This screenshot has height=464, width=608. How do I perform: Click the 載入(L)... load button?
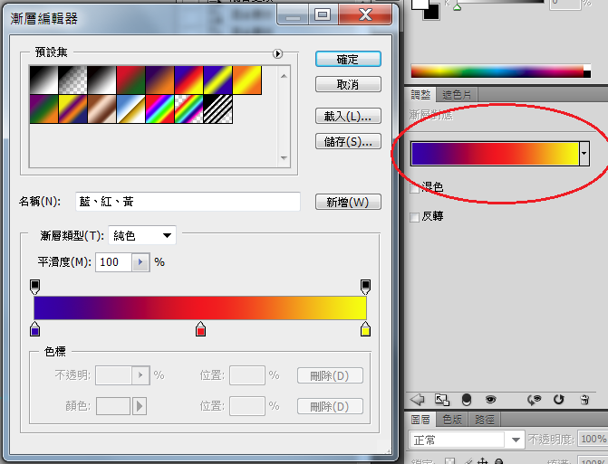(348, 116)
